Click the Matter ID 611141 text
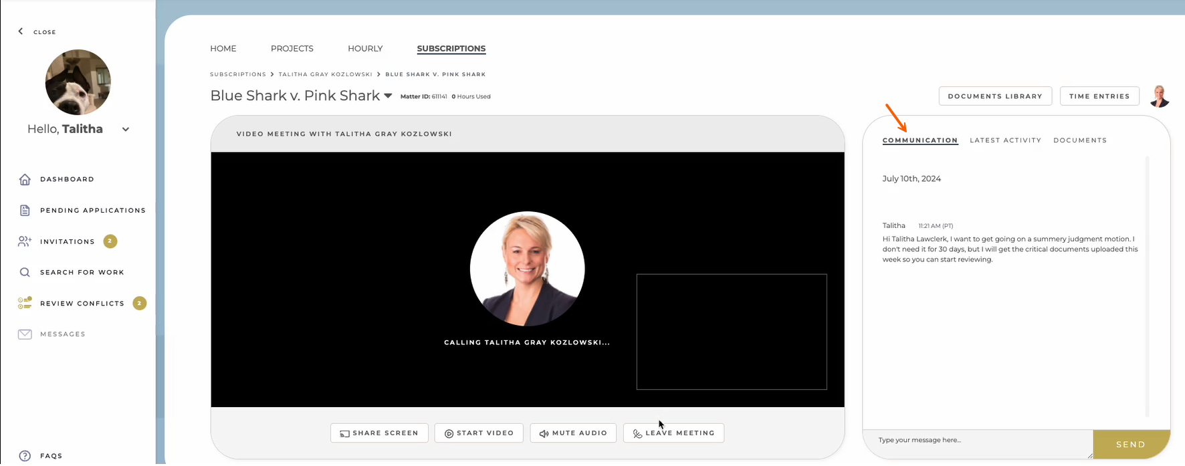The height and width of the screenshot is (466, 1185). coord(424,97)
